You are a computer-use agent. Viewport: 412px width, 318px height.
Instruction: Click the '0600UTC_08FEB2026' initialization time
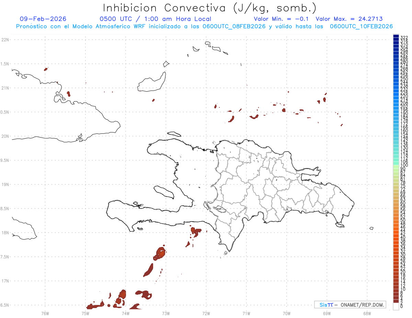(x=234, y=26)
